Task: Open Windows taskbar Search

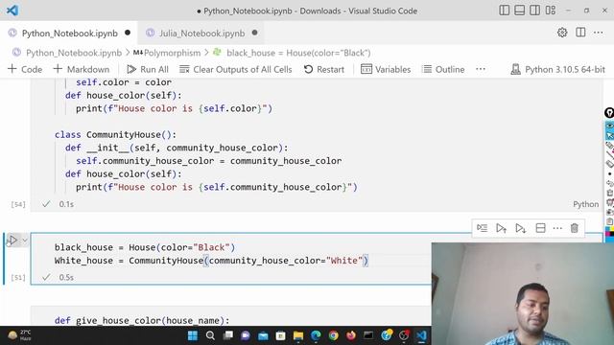Action: pyautogui.click(x=210, y=335)
